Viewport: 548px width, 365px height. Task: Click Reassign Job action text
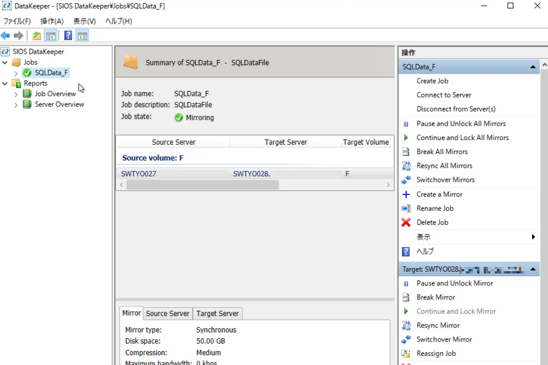436,354
